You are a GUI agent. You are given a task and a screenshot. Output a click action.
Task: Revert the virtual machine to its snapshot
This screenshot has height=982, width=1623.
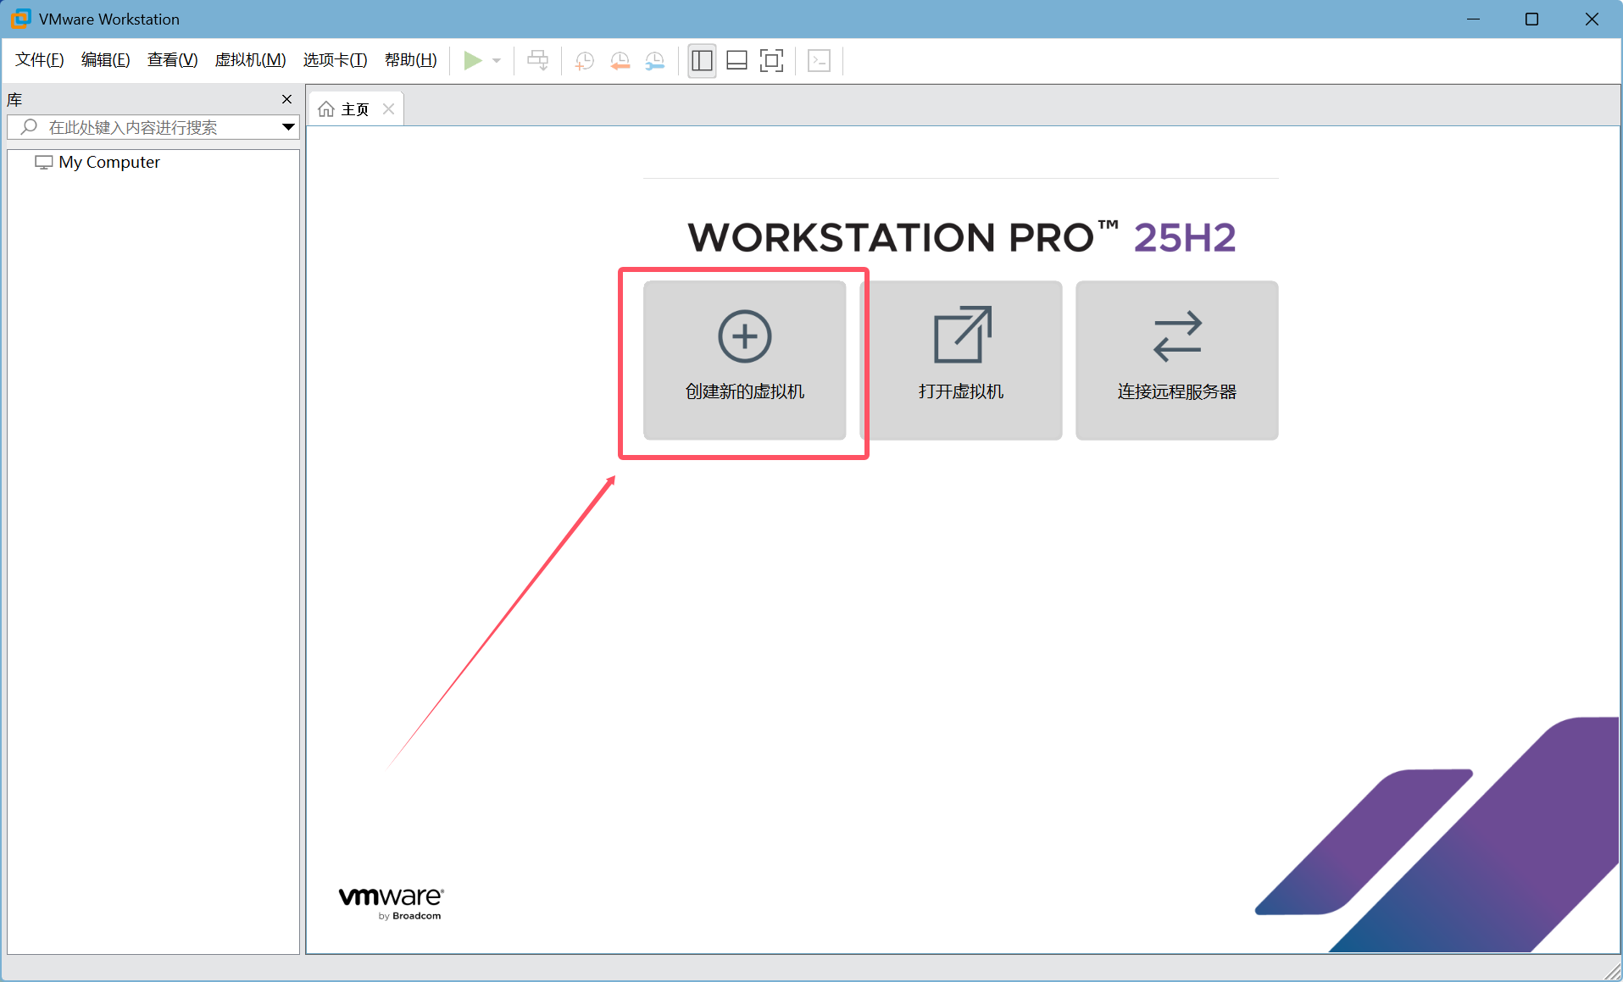click(620, 60)
